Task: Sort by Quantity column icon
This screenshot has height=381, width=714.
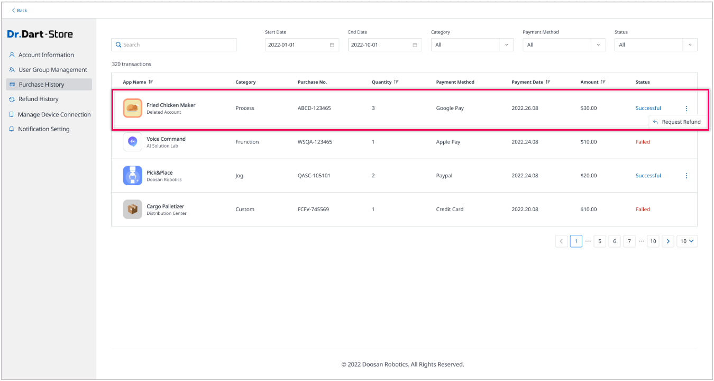Action: coord(396,82)
